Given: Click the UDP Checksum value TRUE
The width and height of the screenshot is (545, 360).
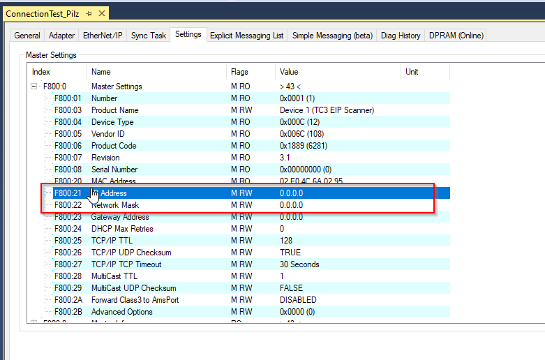Looking at the screenshot, I should pos(290,253).
